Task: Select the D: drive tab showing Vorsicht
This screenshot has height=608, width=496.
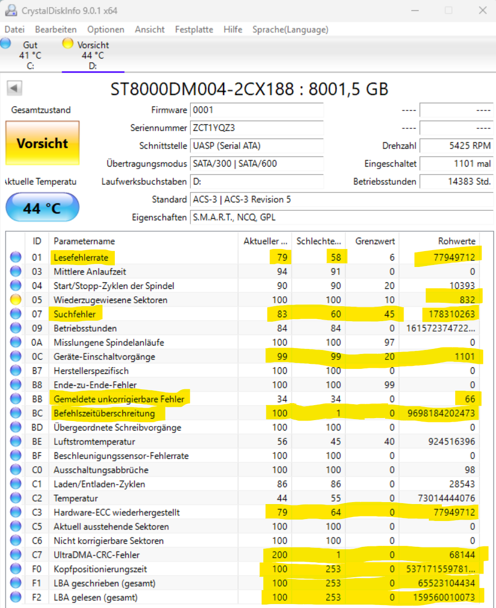Action: (92, 55)
